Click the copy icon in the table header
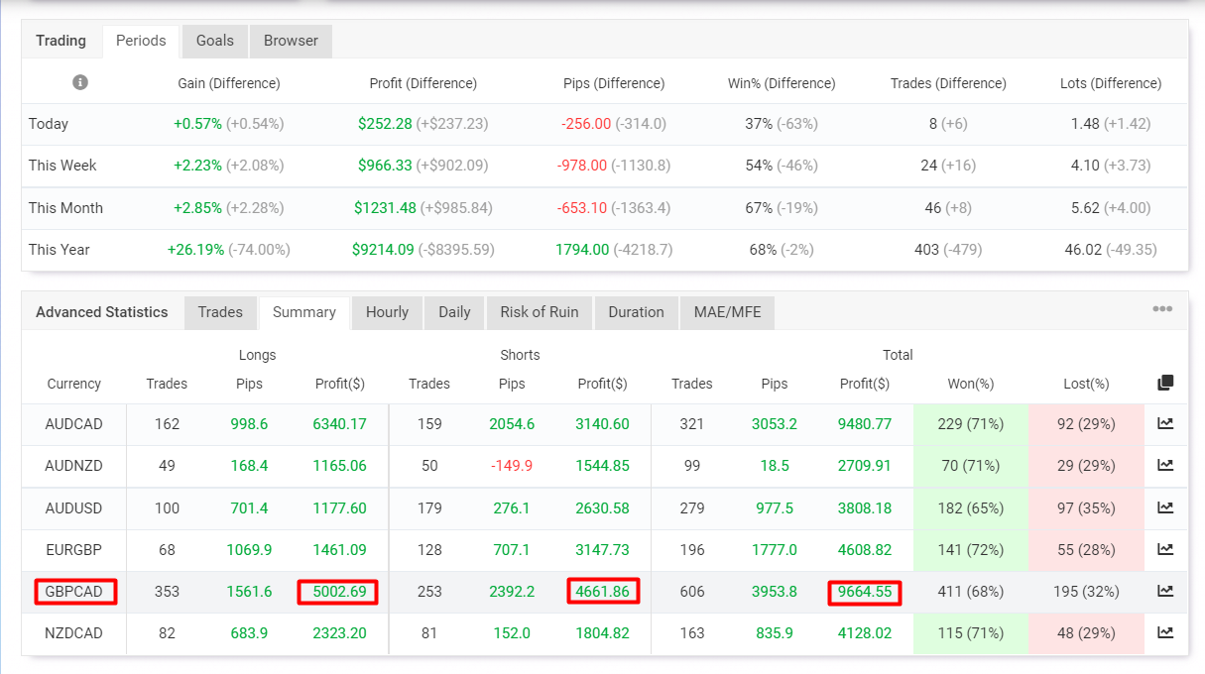The image size is (1205, 674). [x=1165, y=383]
